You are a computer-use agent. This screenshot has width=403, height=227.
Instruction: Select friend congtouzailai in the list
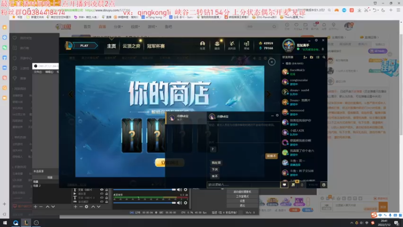[x=303, y=82]
